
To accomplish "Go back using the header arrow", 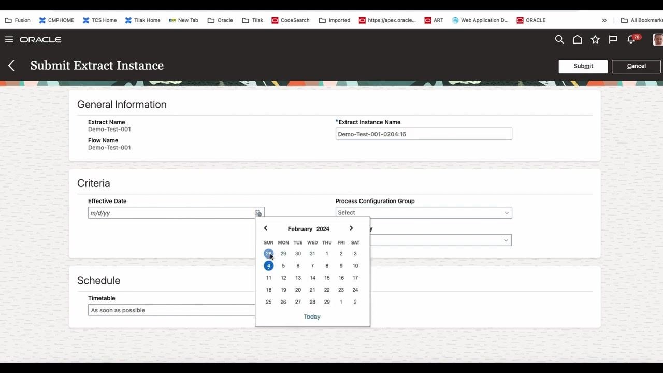I will (11, 66).
